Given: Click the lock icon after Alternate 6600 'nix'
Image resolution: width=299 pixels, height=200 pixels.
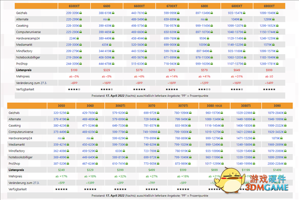Looking at the screenshot, I should pos(109,19).
